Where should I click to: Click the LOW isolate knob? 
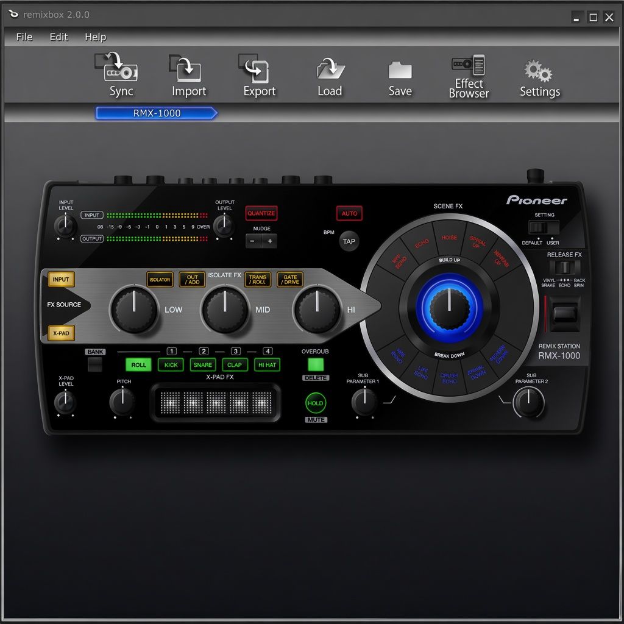(x=134, y=310)
